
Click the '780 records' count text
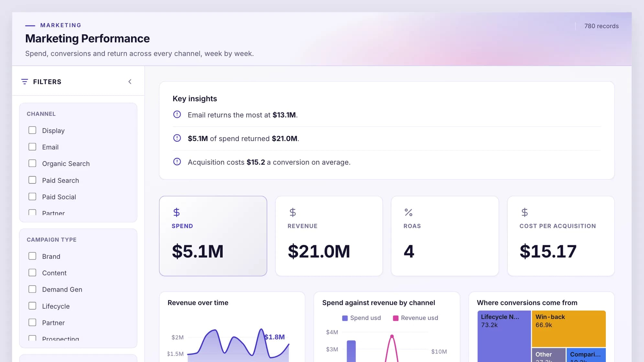601,26
